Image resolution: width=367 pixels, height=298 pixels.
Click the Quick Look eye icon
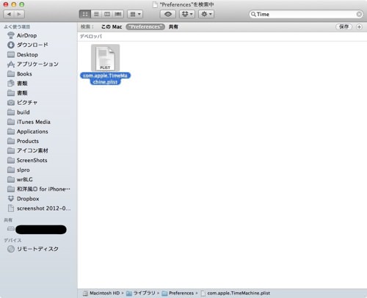(x=168, y=14)
